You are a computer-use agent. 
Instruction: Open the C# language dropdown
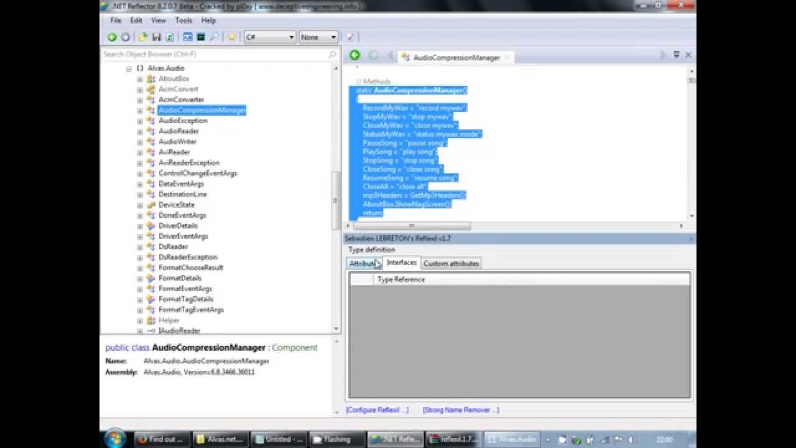[x=270, y=37]
